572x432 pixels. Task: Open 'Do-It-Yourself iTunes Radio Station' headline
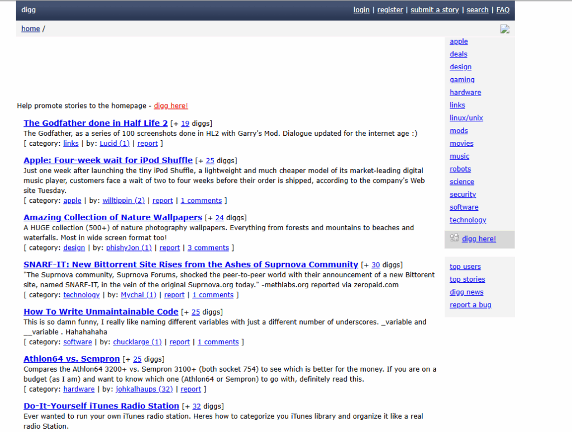click(x=101, y=406)
